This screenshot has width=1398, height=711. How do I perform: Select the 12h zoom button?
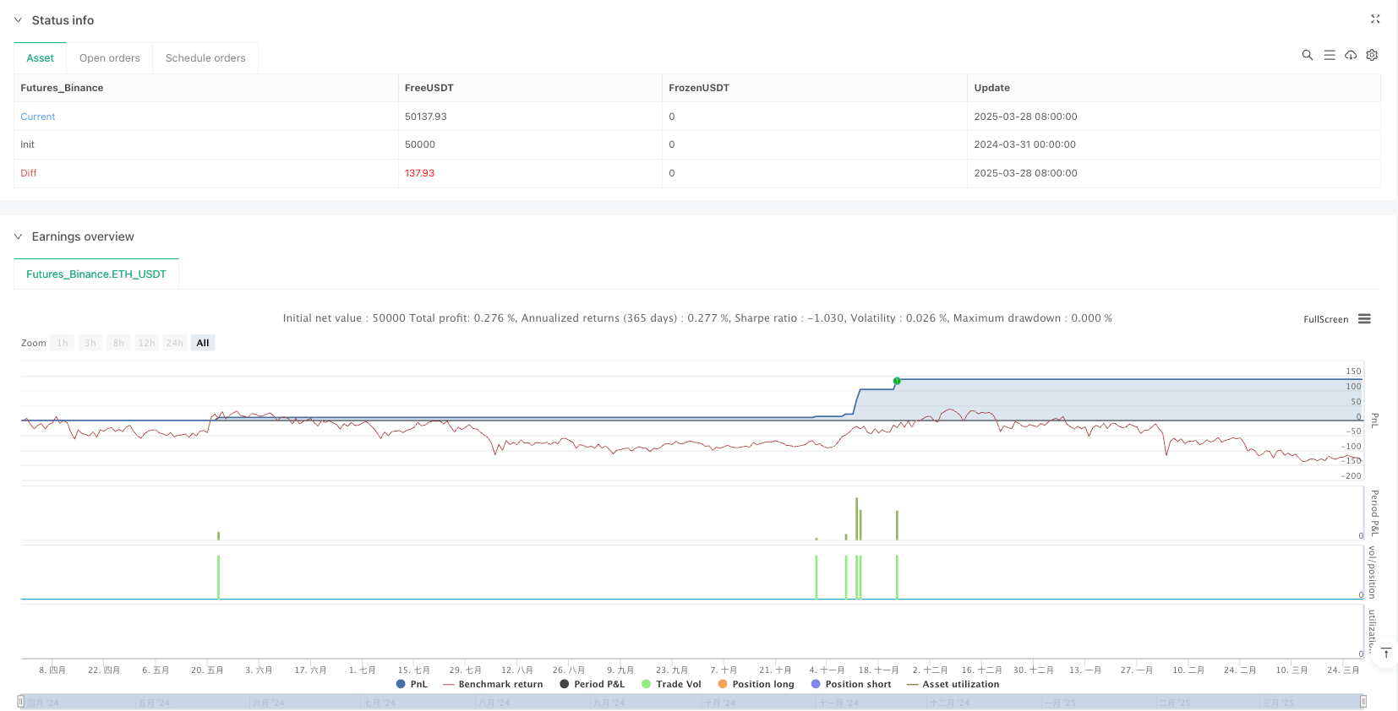[x=147, y=343]
